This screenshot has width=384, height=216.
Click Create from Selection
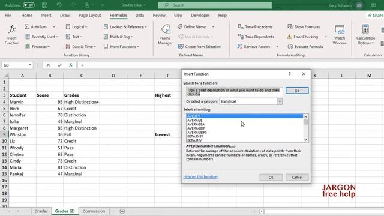coord(199,47)
